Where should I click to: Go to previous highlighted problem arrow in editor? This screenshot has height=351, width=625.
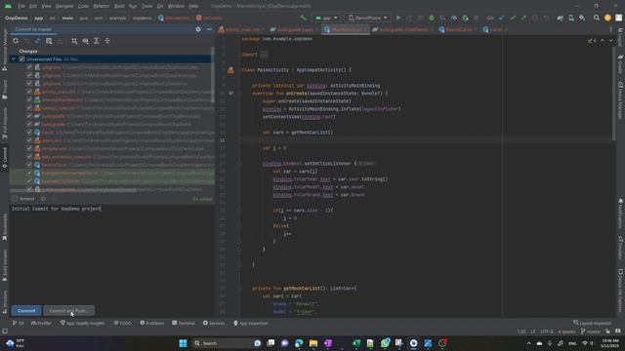[603, 41]
